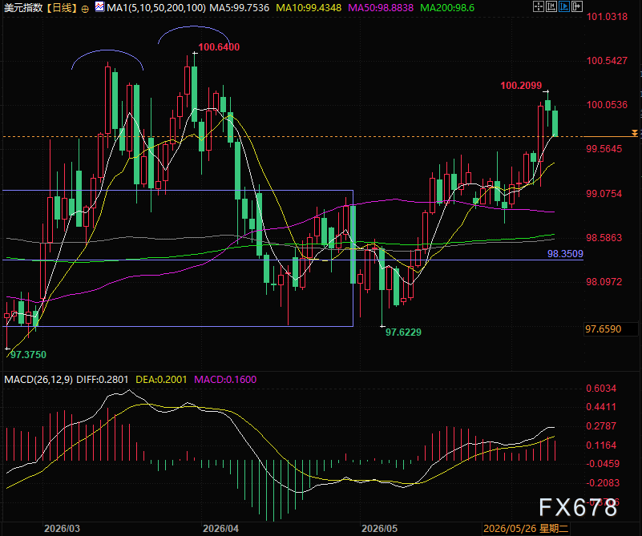642x536 pixels.
Task: Click the MACD:0.1600 reading
Action: [x=225, y=379]
